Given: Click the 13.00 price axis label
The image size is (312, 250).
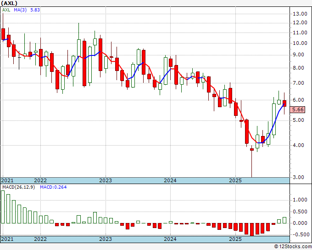Looking at the screenshot, I should 300,14.
